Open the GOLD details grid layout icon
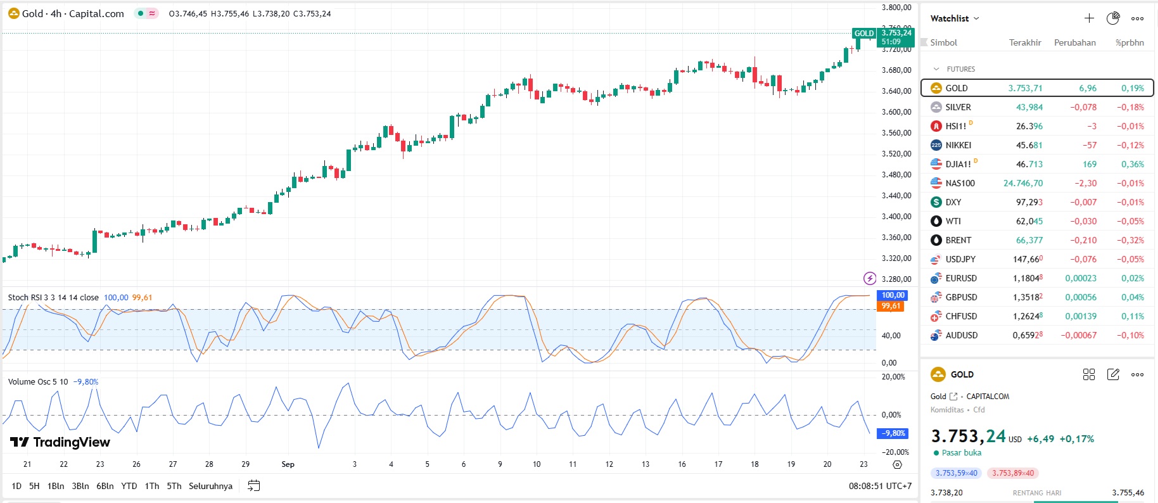1158x503 pixels. pyautogui.click(x=1089, y=374)
